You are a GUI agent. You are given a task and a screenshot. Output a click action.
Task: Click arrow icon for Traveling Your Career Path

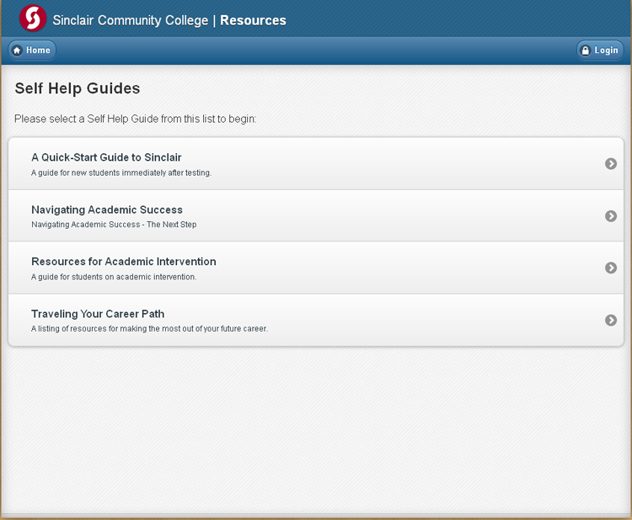[611, 321]
